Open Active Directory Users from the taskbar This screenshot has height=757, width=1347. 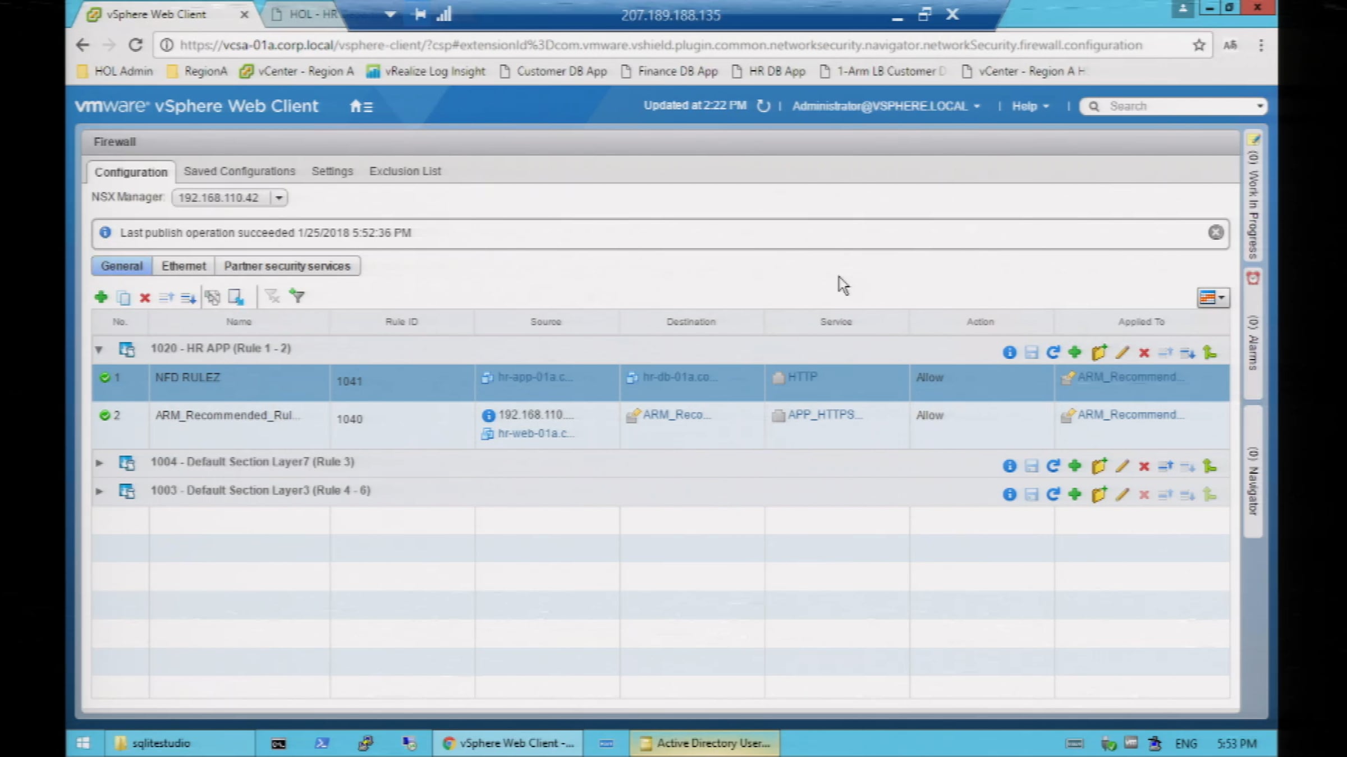coord(705,744)
